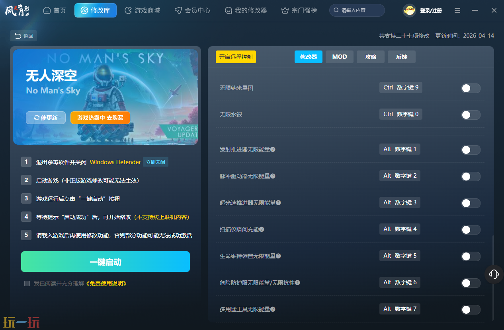Toggle 无限水银 switch
This screenshot has width=504, height=330.
coord(471,115)
